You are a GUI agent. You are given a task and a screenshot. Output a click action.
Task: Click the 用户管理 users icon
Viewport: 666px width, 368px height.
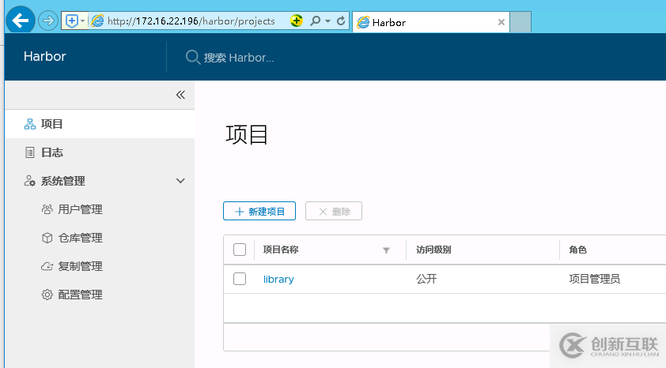pos(47,209)
